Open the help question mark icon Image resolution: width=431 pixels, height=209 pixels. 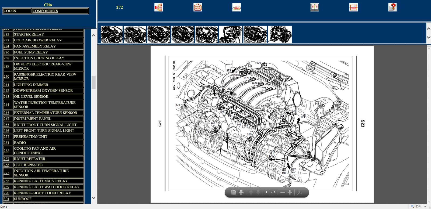pyautogui.click(x=392, y=7)
